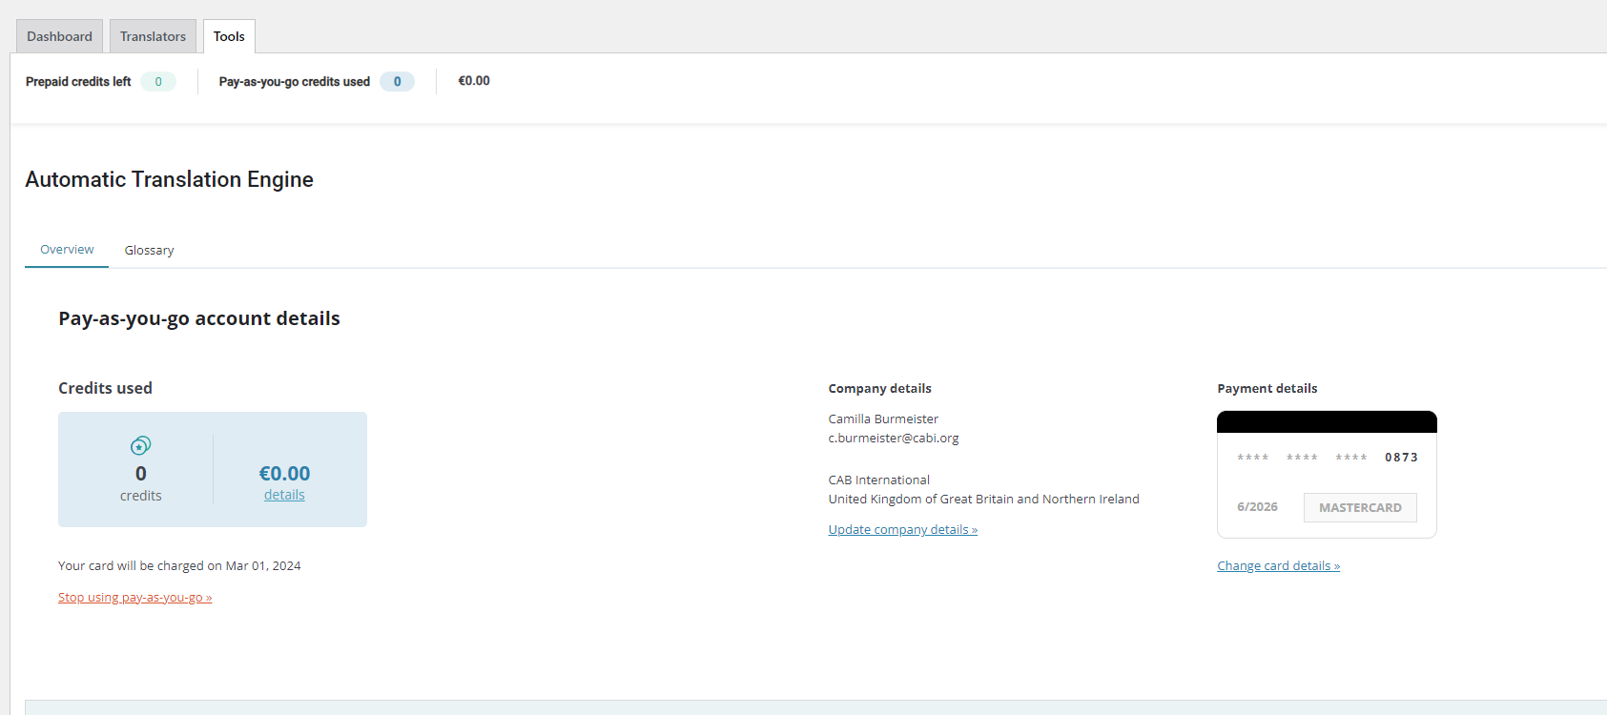Click the United Kingdom country line
The height and width of the screenshot is (715, 1607).
[x=984, y=500]
